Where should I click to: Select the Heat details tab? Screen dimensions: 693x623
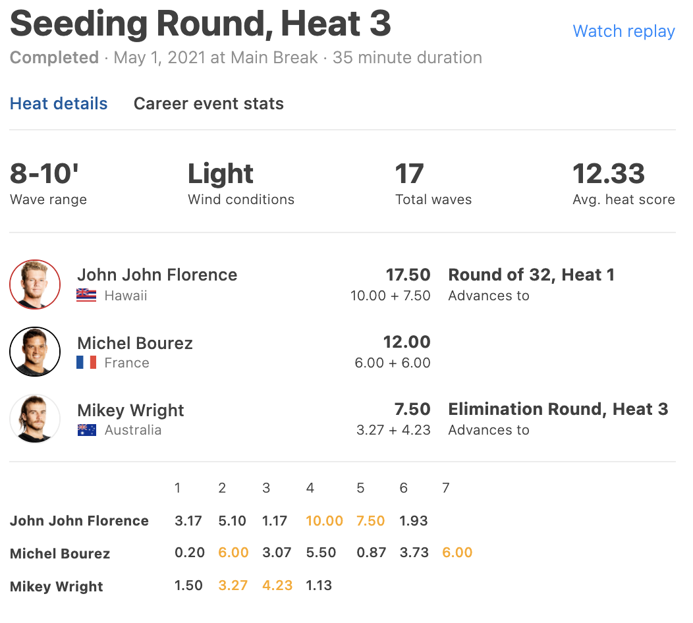click(x=59, y=104)
